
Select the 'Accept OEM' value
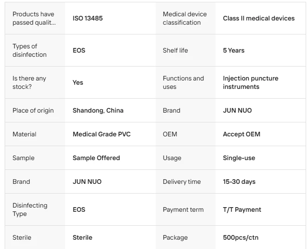tap(242, 134)
